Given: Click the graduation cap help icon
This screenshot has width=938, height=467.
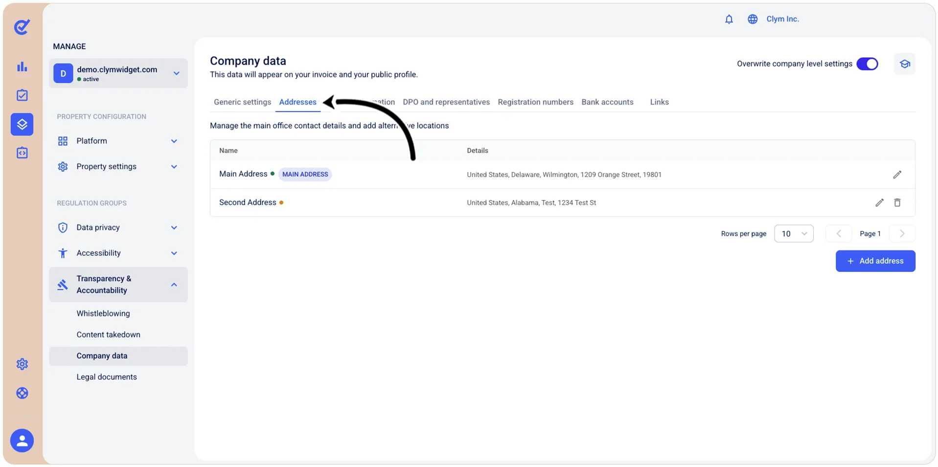Looking at the screenshot, I should [904, 64].
